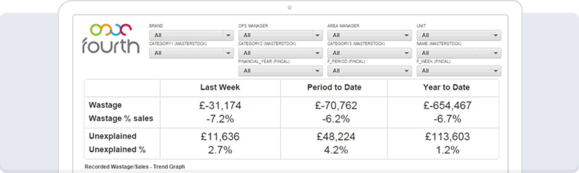The width and height of the screenshot is (579, 173).
Task: Open the Category3 (Masterstock) dropdown
Action: 370,53
